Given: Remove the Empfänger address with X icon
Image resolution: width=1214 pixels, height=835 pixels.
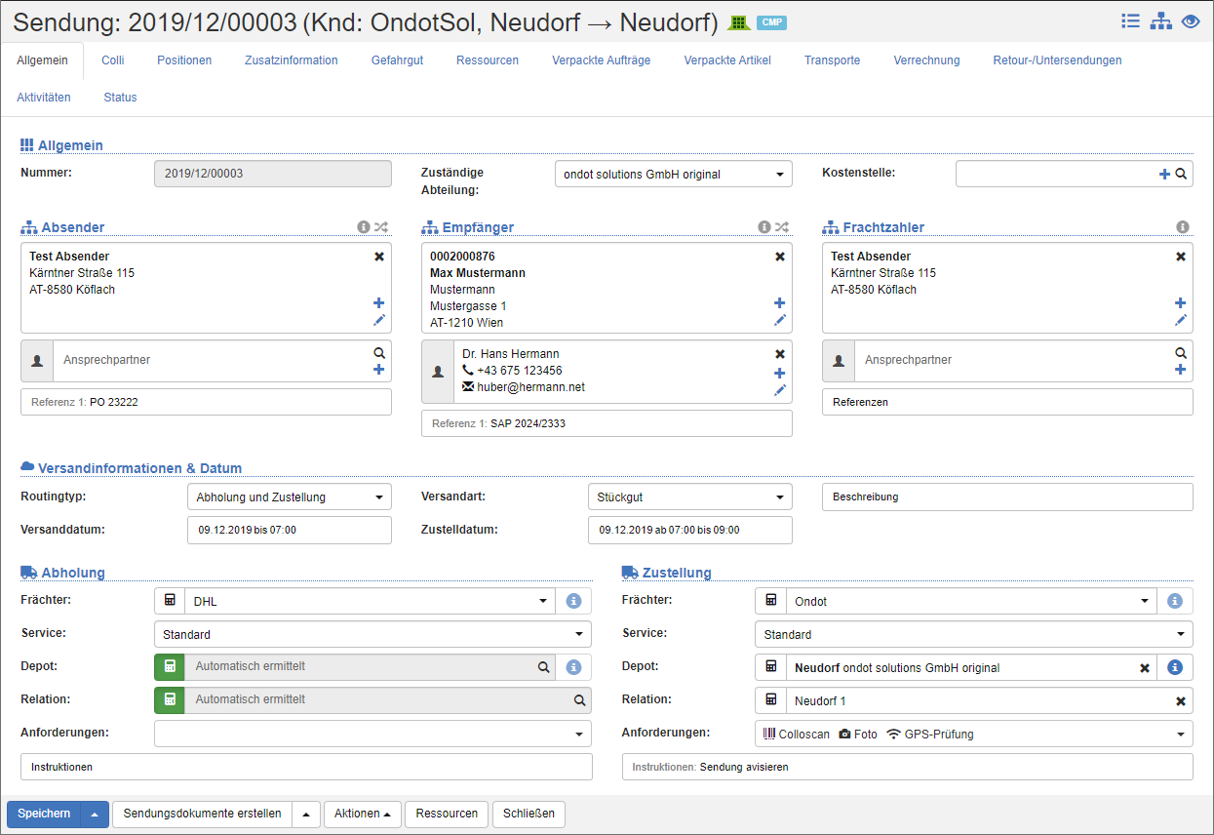Looking at the screenshot, I should (779, 257).
